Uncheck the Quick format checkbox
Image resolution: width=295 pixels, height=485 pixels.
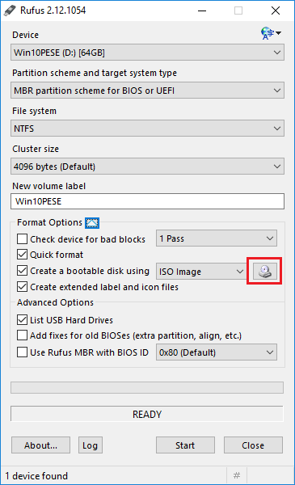[22, 255]
